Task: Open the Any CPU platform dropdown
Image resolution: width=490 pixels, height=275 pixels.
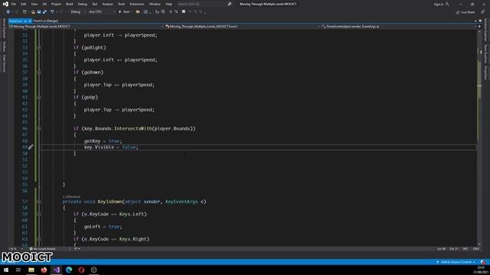Action: click(x=102, y=12)
